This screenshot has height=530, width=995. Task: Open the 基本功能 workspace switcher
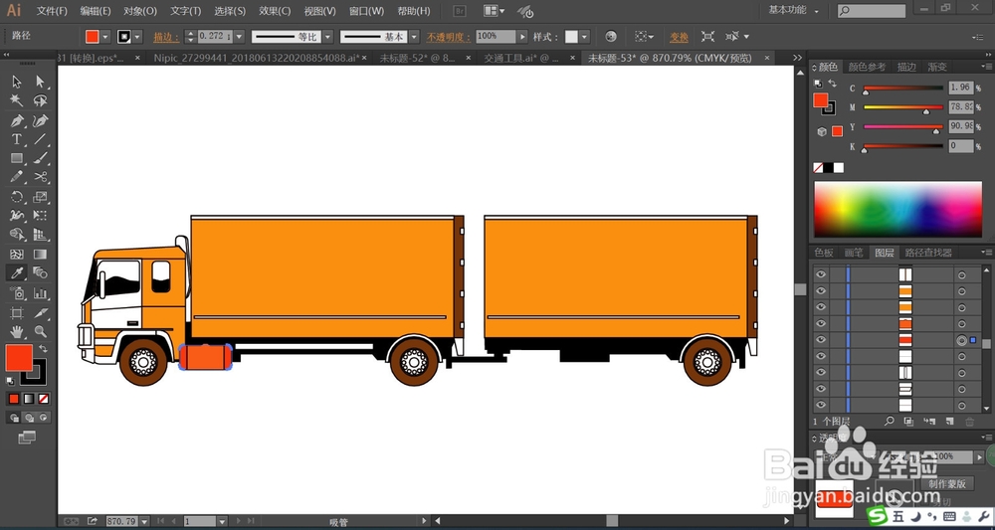(793, 11)
